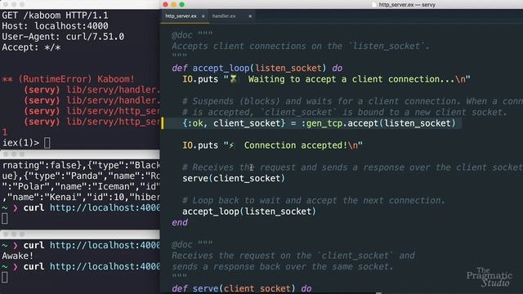Click the recursive 'accept_loop(listen_socket)' call line

coord(249,212)
